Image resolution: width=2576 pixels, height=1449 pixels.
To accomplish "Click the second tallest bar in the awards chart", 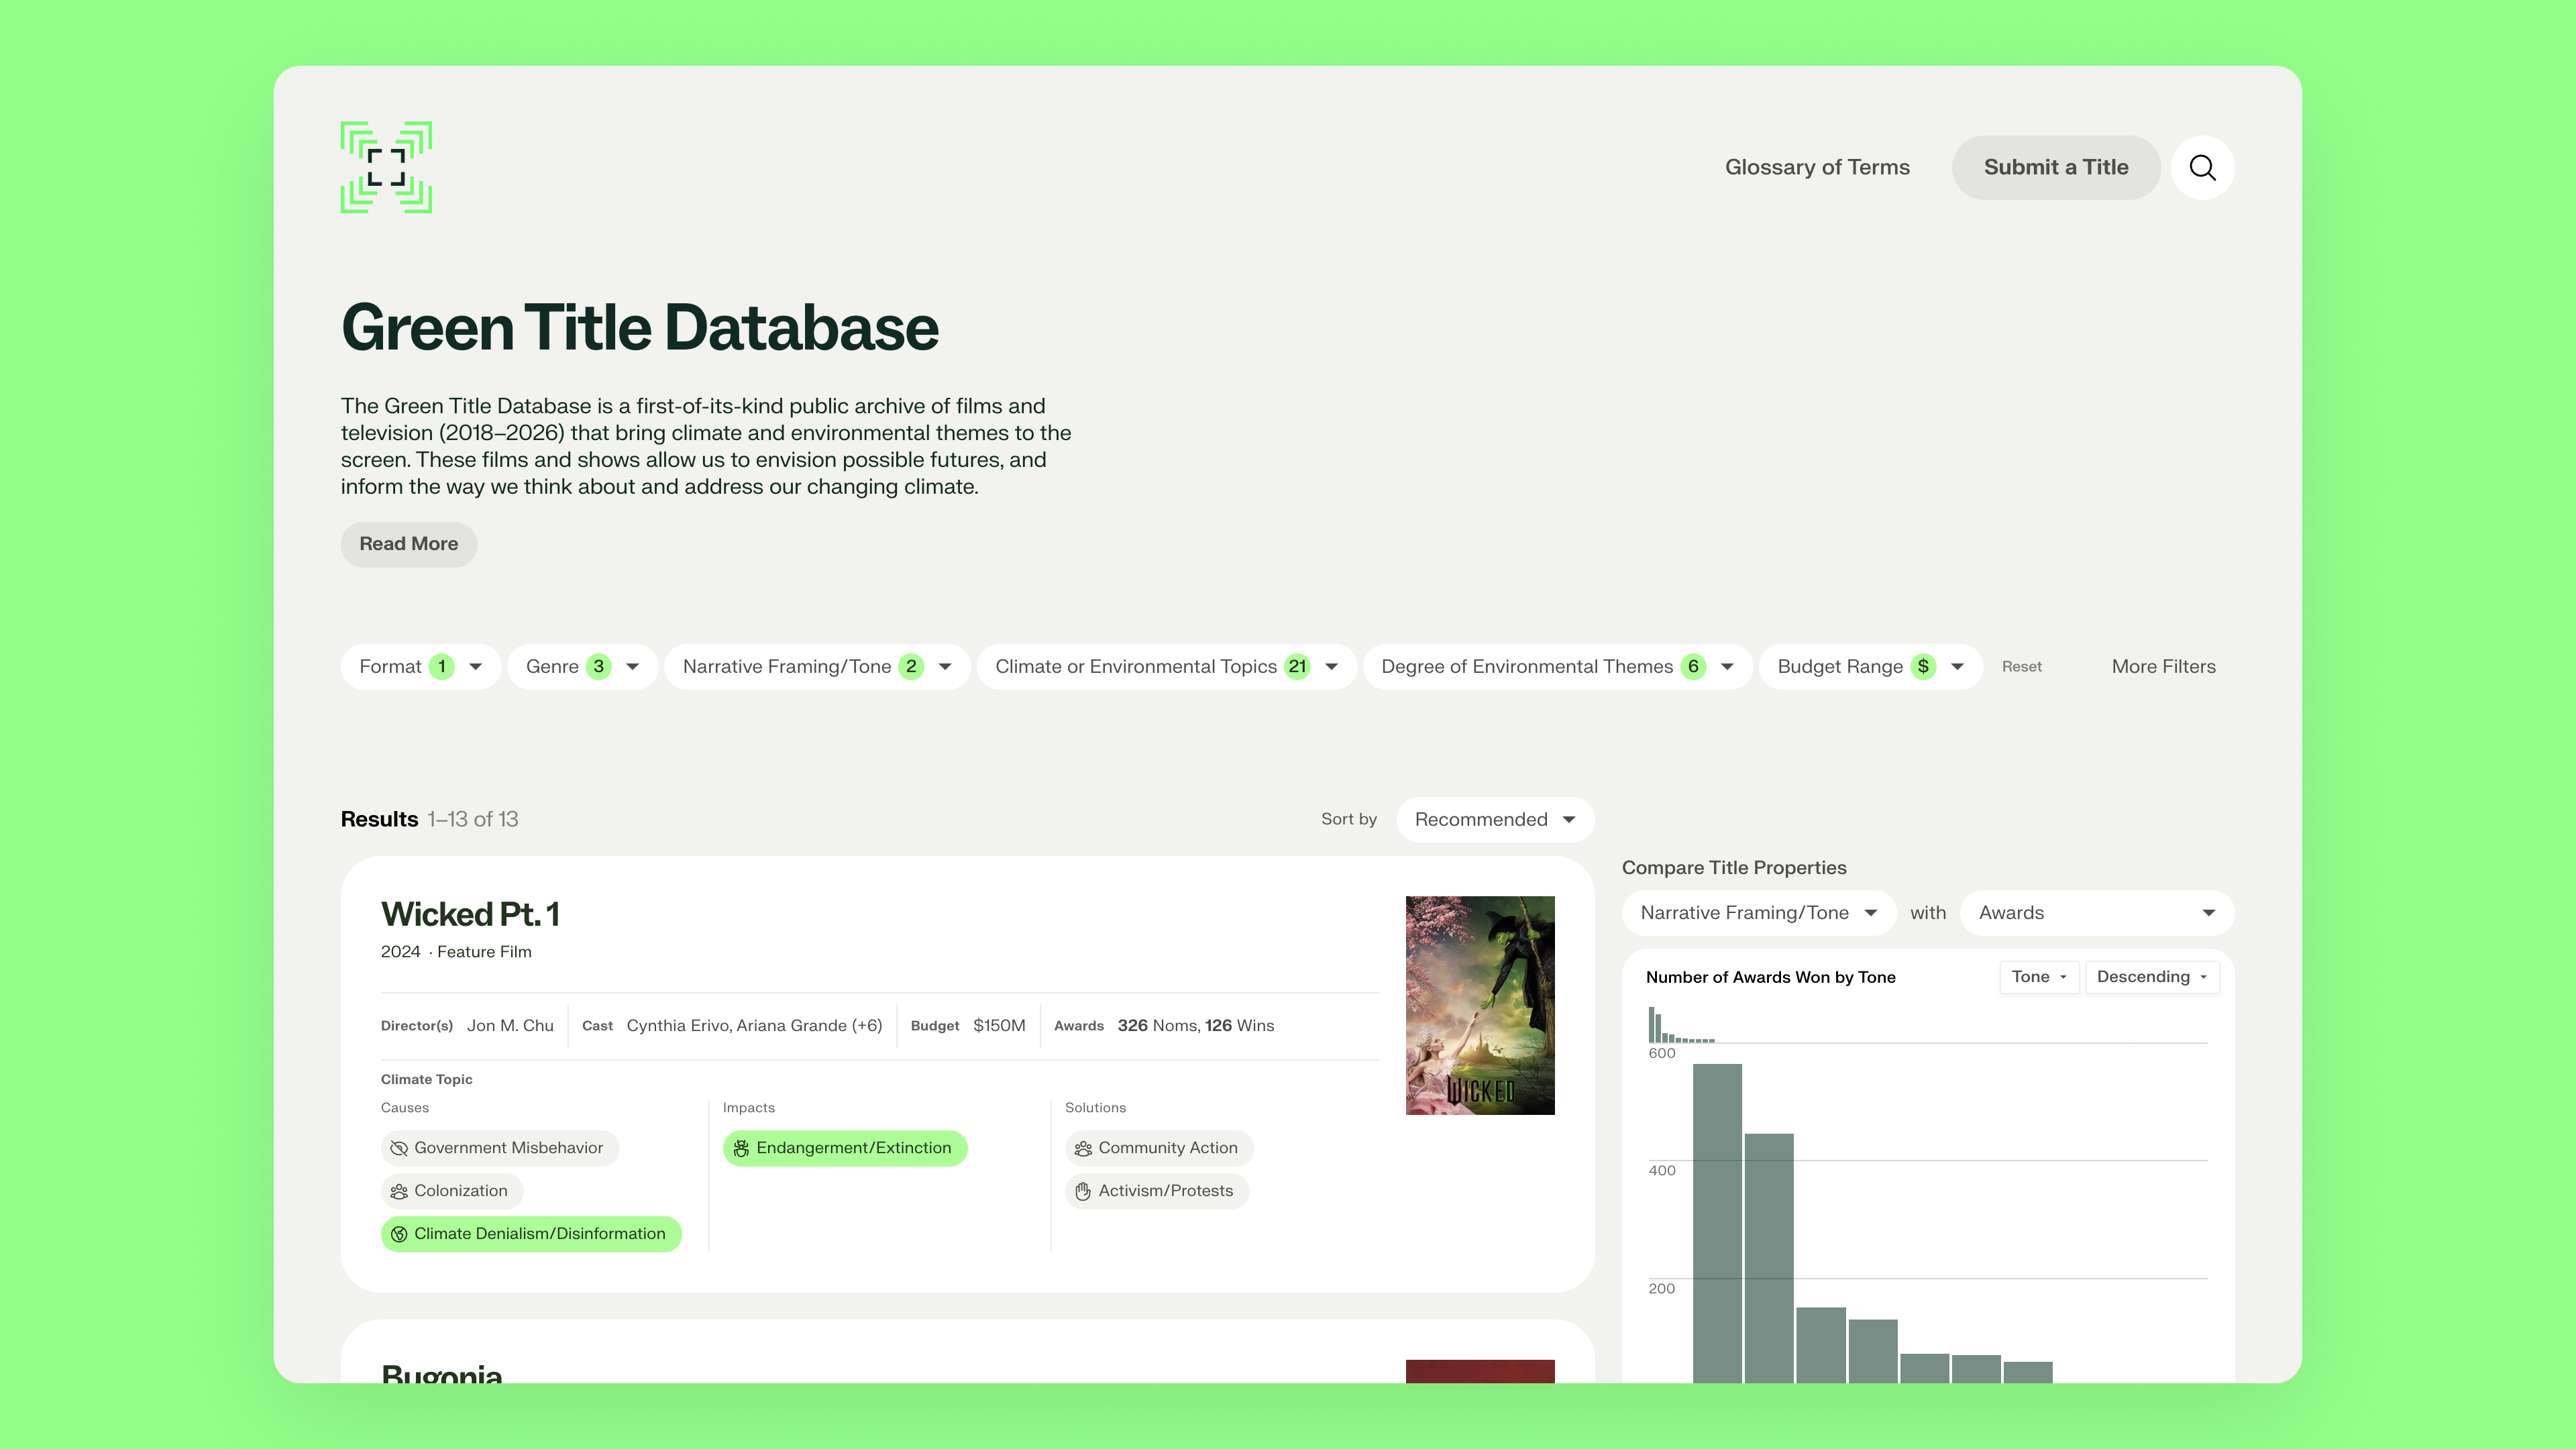I will coord(1769,1258).
